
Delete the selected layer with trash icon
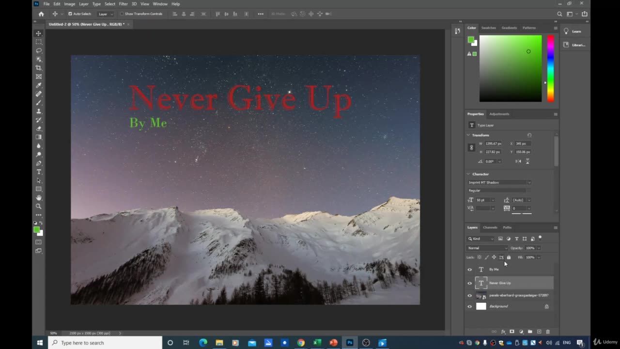click(548, 332)
